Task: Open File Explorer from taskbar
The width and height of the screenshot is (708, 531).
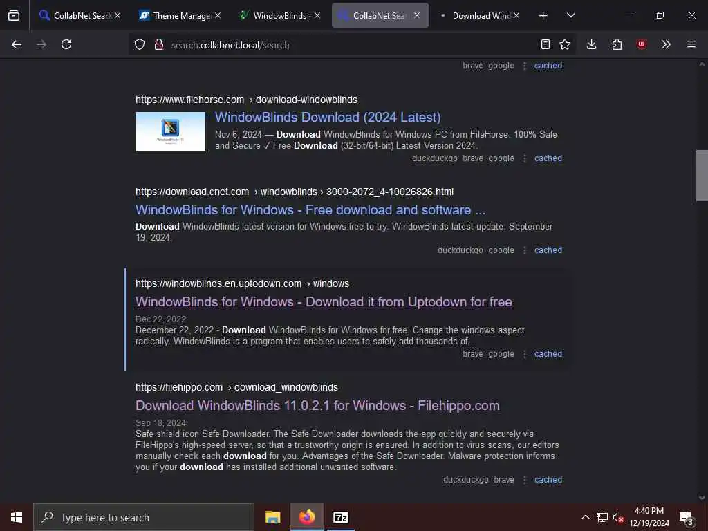Action: pyautogui.click(x=272, y=517)
